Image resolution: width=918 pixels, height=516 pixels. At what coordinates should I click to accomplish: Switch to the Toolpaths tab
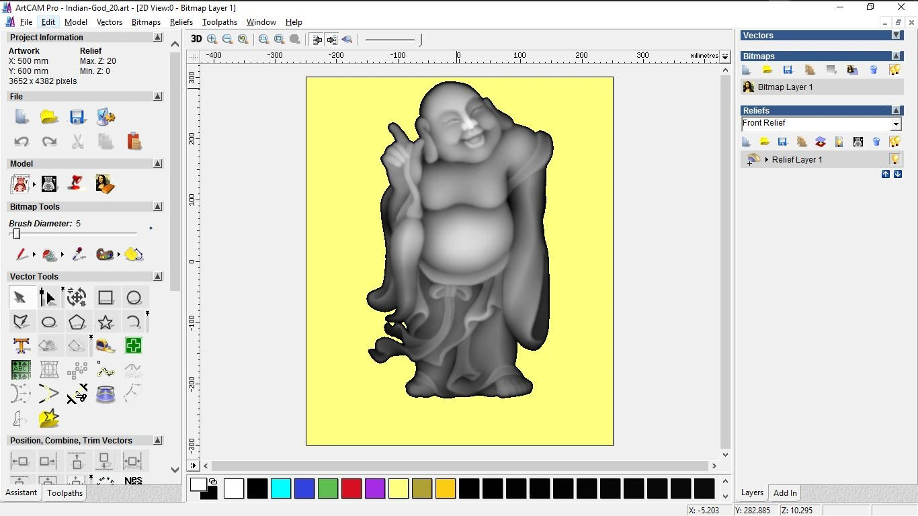[65, 493]
